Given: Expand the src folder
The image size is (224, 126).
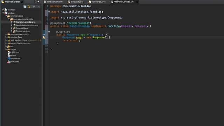Looking at the screenshot, I should [6, 47].
